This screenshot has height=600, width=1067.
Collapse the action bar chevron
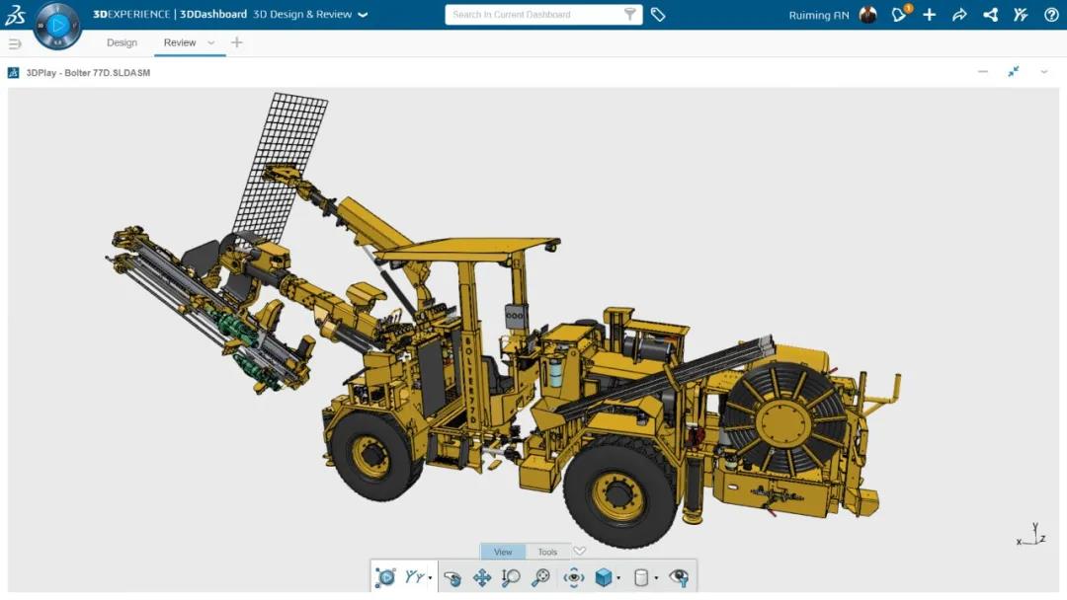coord(579,551)
